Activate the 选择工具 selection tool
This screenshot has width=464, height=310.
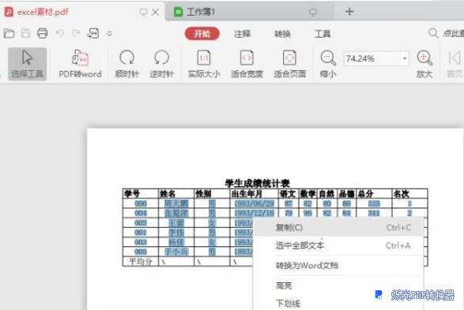(x=27, y=64)
